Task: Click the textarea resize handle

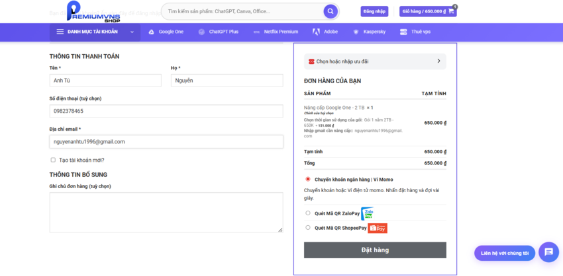Action: (x=280, y=230)
